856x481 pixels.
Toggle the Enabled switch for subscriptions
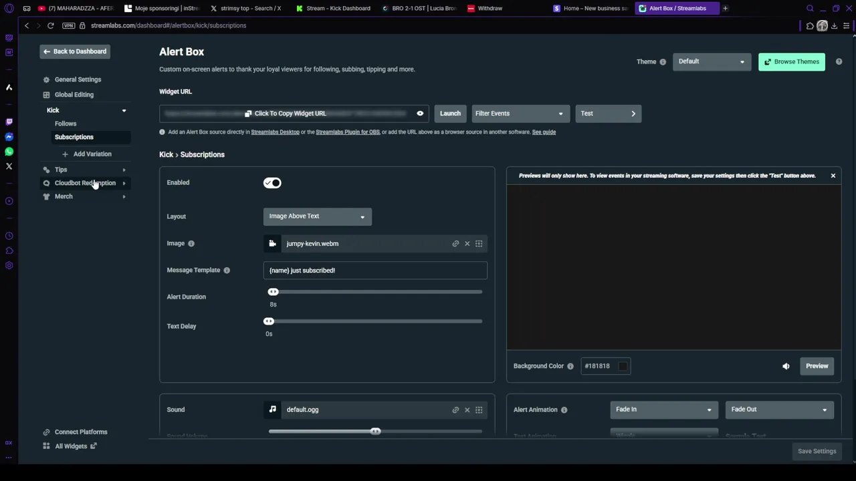point(272,183)
